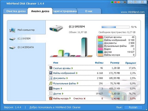Click the gray Музыкальные файлы legend swatch
Screen dimensions: 148x111
100,46
